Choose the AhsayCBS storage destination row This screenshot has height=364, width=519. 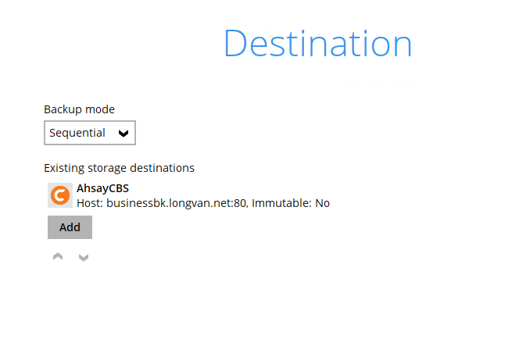point(188,195)
